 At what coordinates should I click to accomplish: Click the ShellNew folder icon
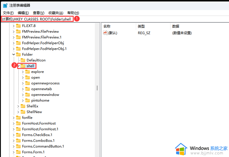[x=23, y=112]
